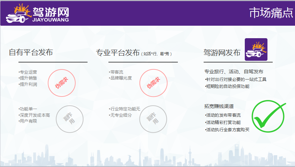The width and height of the screenshot is (295, 167).
Task: Select the 自有平台发布 heading
Action: tap(31, 52)
